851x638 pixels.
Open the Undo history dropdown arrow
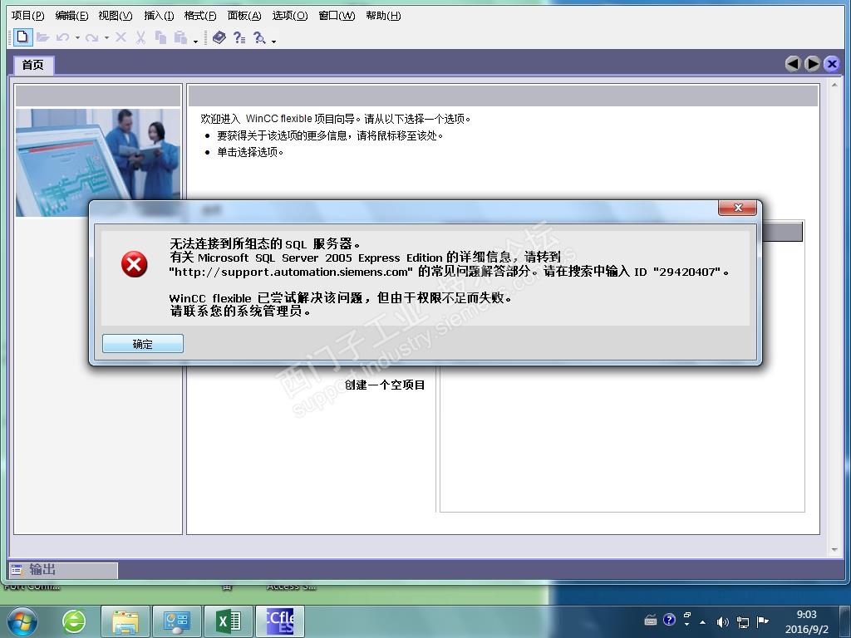[x=77, y=38]
